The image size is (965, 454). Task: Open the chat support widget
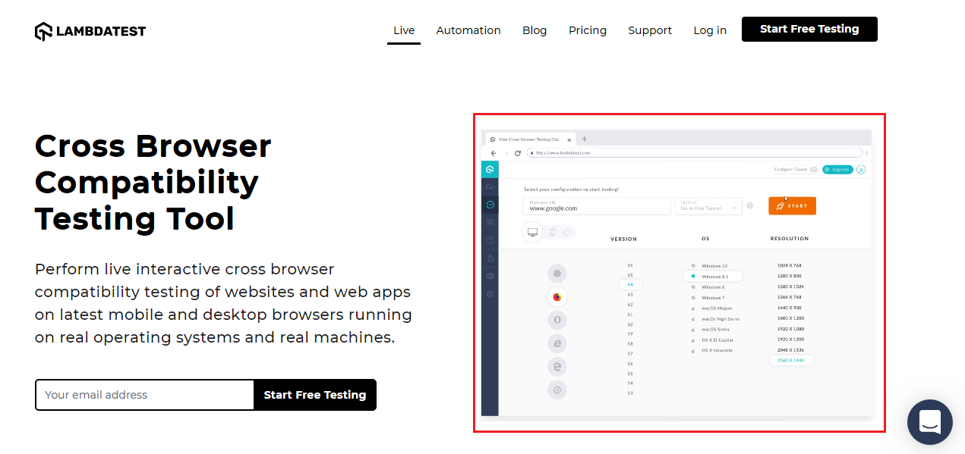tap(929, 421)
